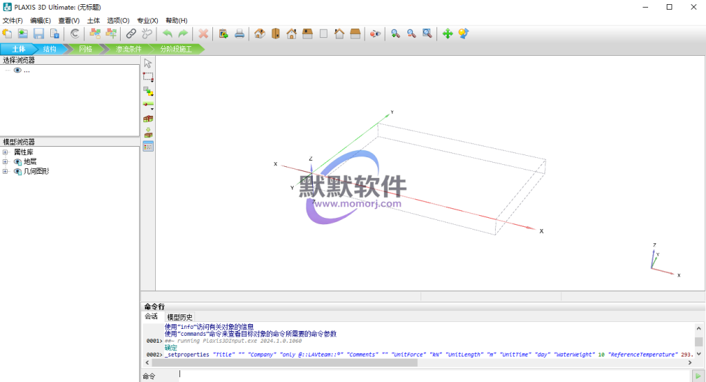This screenshot has width=706, height=382.
Task: Save project with floppy disk icon
Action: [39, 33]
